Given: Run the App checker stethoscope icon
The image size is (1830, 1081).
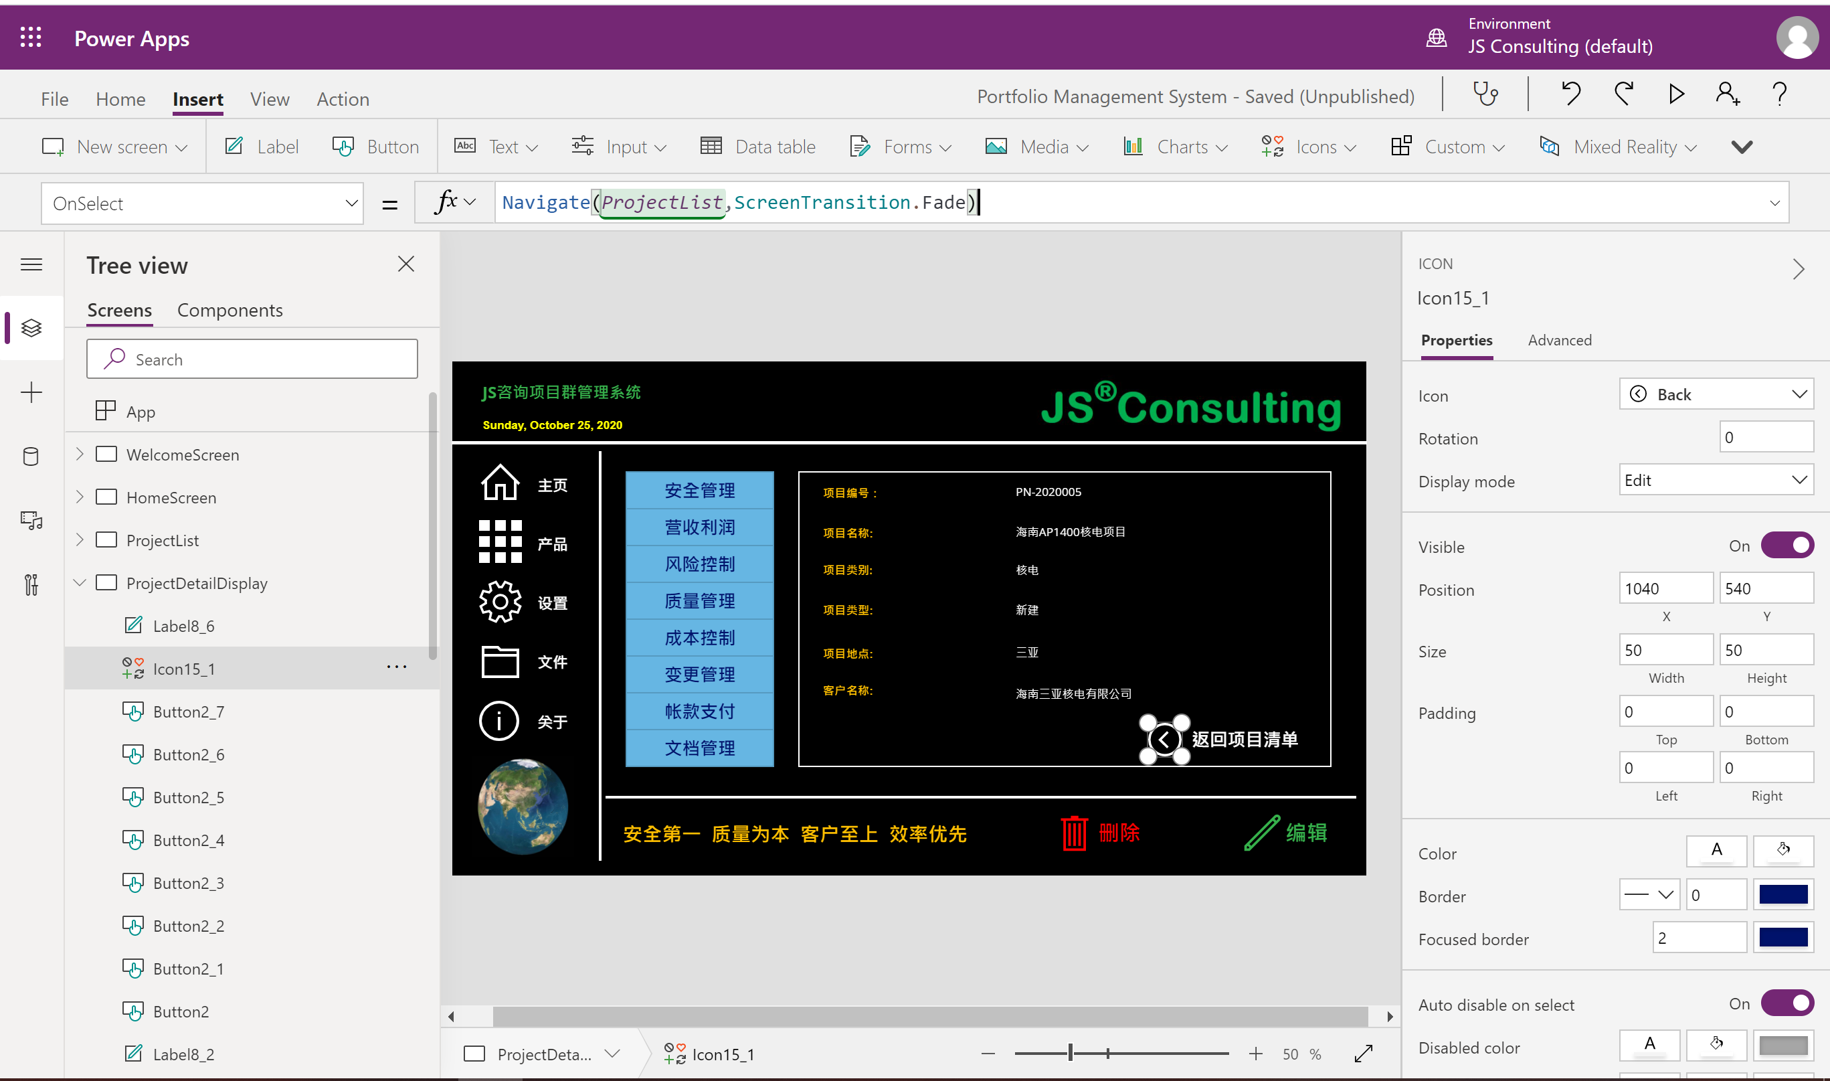Looking at the screenshot, I should click(x=1485, y=94).
